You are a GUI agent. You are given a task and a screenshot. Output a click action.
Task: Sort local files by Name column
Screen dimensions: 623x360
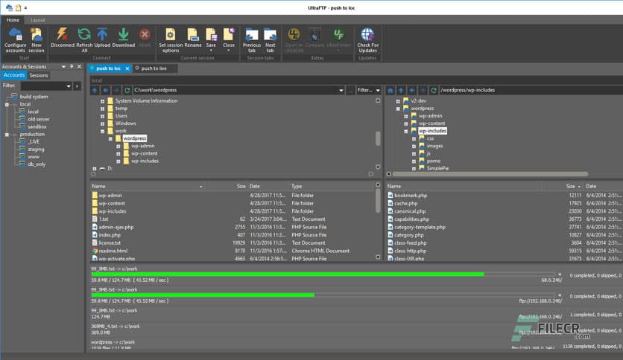tap(148, 187)
